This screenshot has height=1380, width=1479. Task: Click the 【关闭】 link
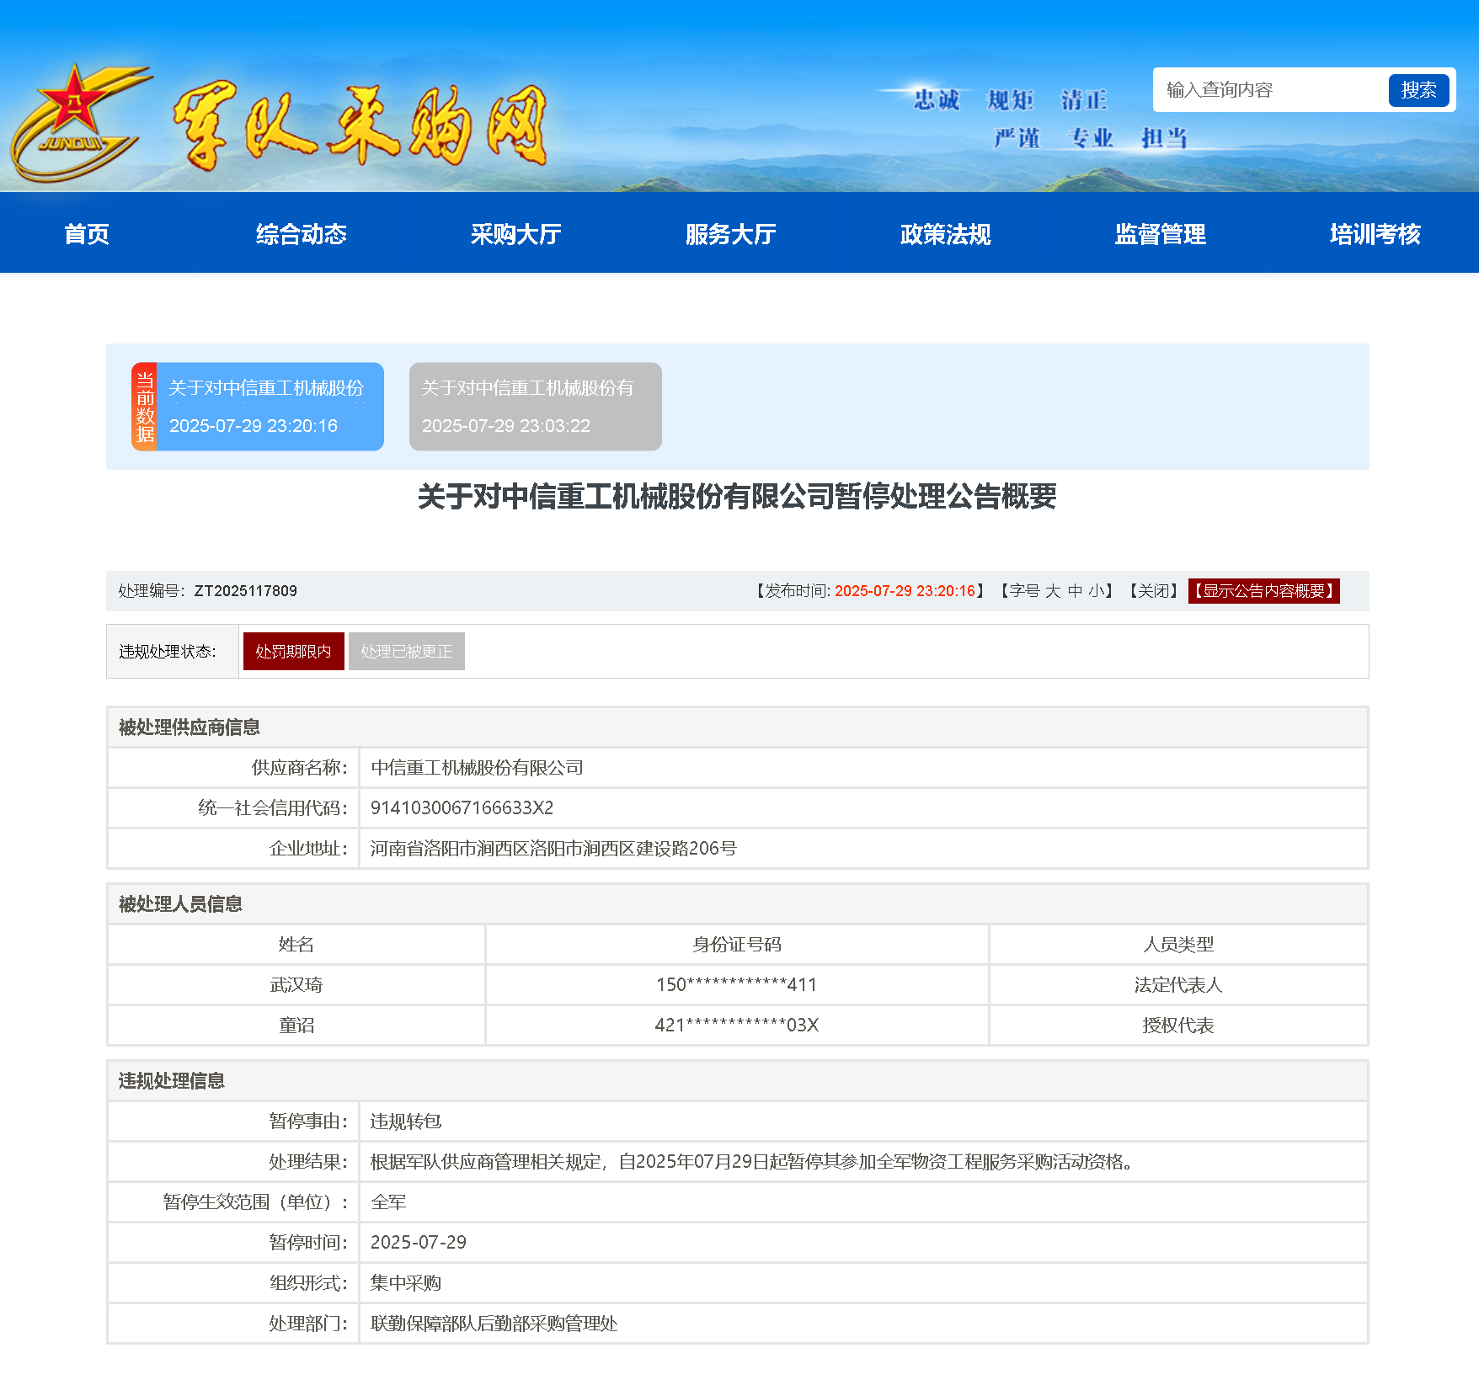(x=1154, y=591)
